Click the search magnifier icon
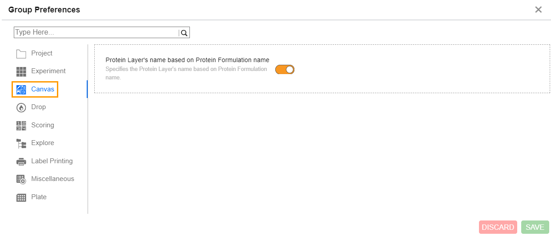Screen dimensions: 551x236 [x=184, y=33]
